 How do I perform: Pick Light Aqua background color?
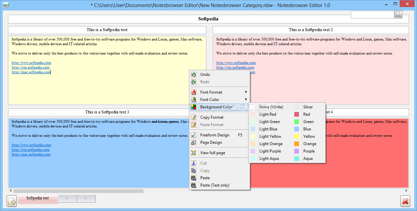pos(270,159)
